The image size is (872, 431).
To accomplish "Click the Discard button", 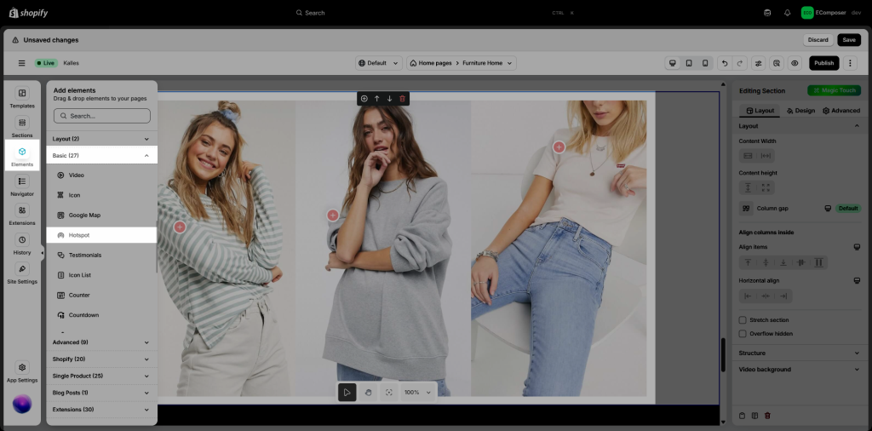I will tap(817, 40).
